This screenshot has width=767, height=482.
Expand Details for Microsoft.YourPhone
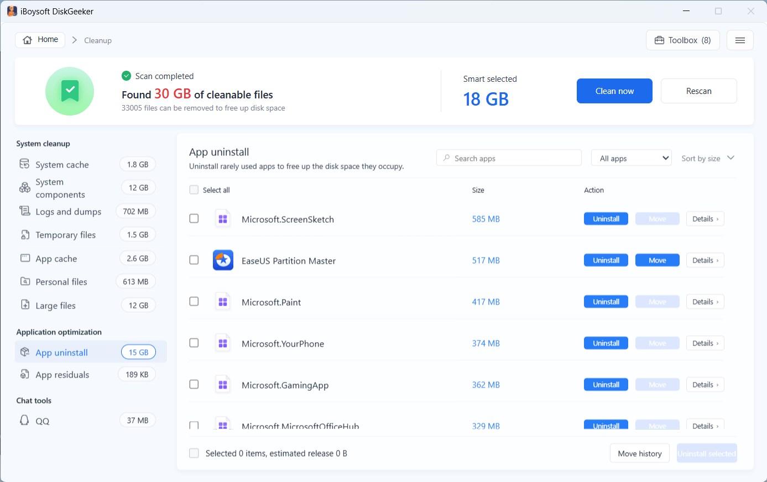pyautogui.click(x=705, y=343)
